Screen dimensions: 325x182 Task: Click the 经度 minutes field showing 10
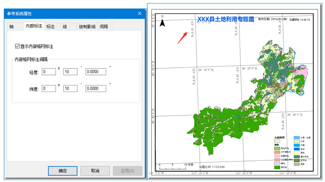pos(70,72)
